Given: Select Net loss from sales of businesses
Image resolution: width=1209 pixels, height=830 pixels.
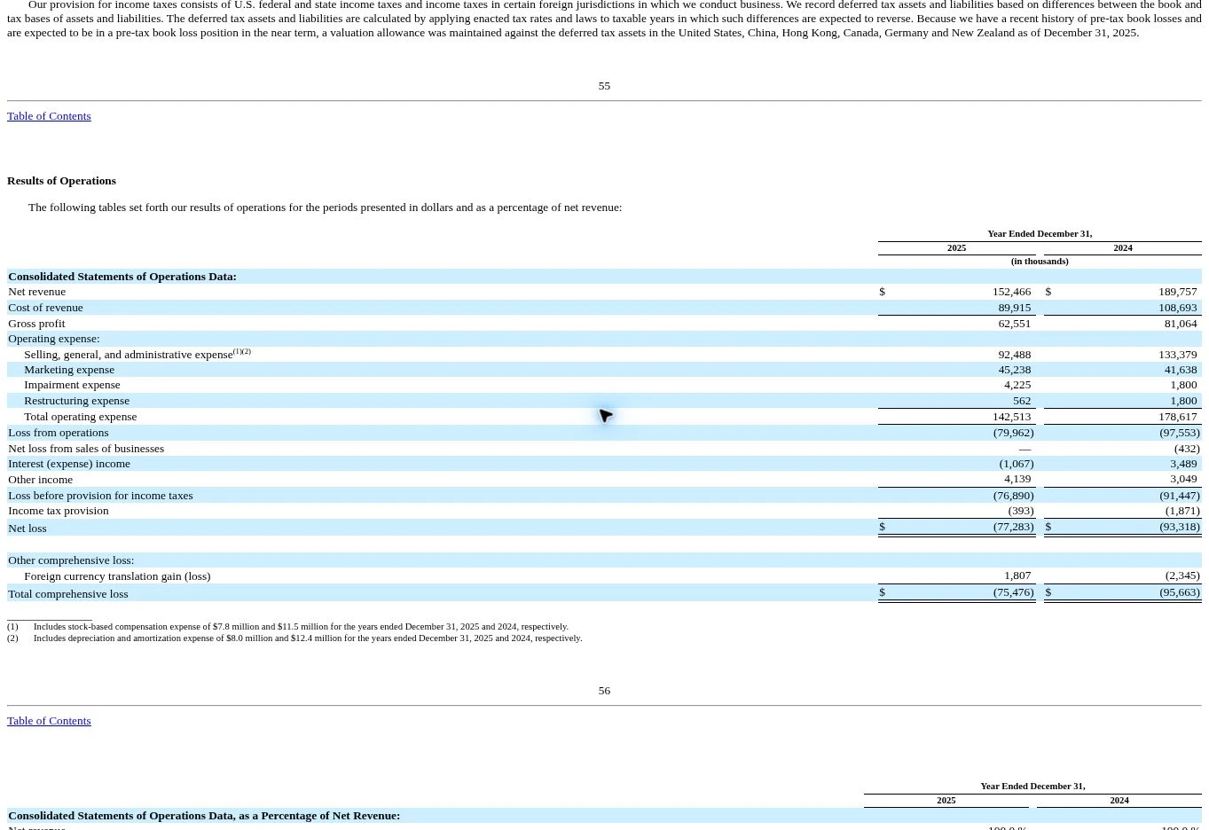Looking at the screenshot, I should pos(86,449).
